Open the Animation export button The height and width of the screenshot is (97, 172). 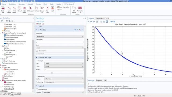coord(80,10)
